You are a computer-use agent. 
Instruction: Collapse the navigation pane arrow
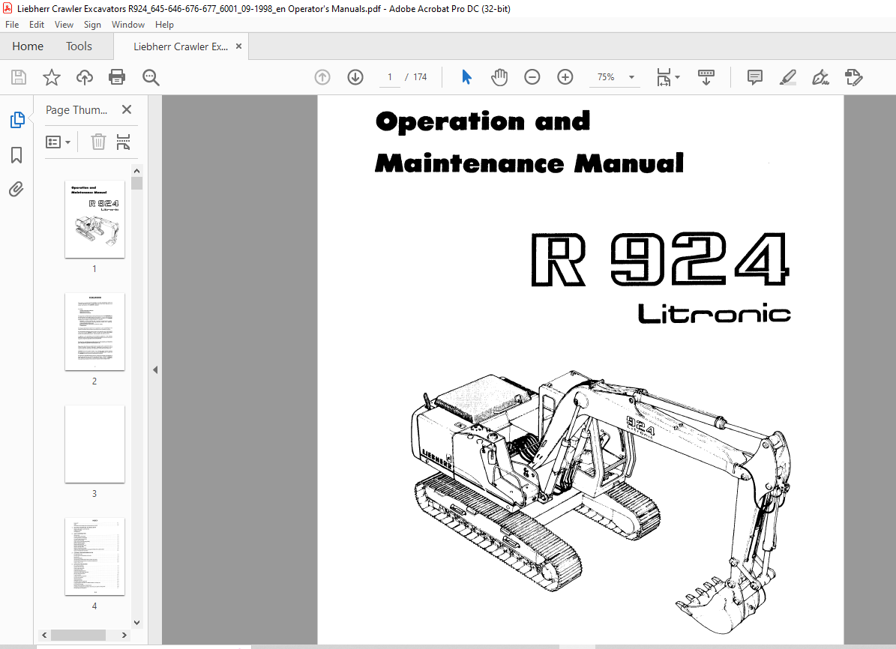click(x=155, y=370)
